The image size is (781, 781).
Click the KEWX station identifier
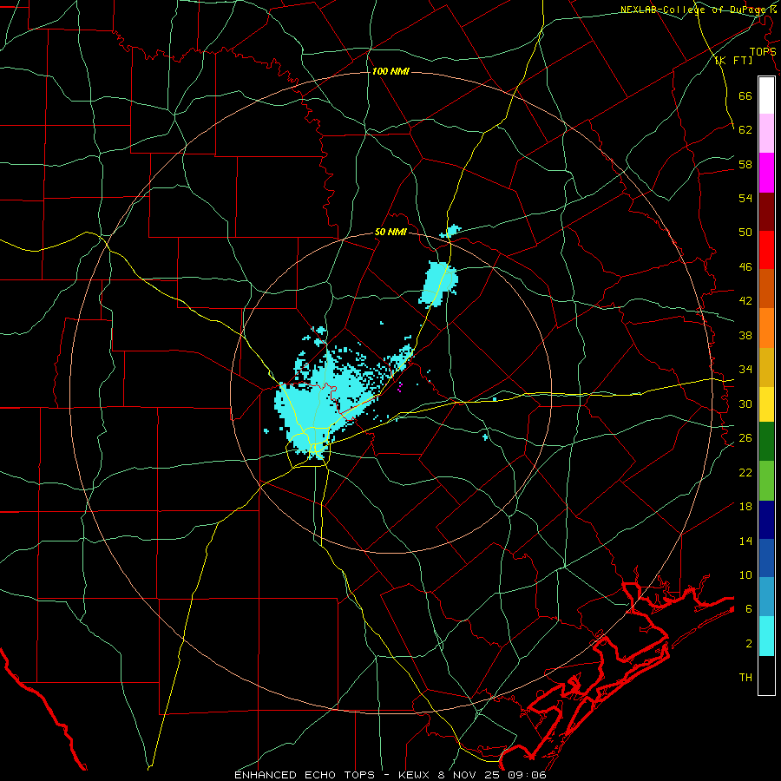click(416, 775)
